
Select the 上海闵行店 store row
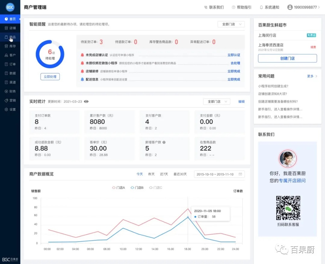tap(287, 35)
